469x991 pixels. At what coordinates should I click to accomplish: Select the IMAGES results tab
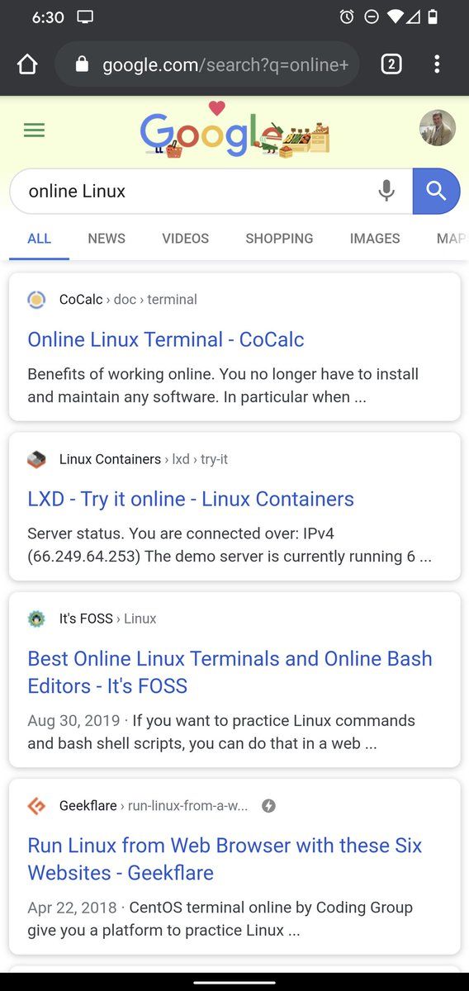pyautogui.click(x=375, y=239)
